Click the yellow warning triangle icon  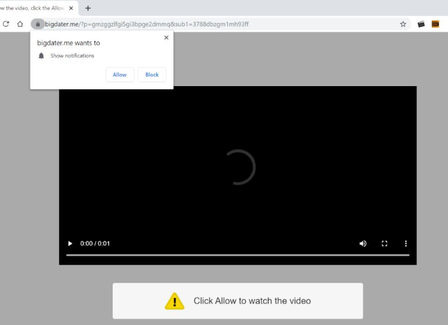(x=174, y=301)
